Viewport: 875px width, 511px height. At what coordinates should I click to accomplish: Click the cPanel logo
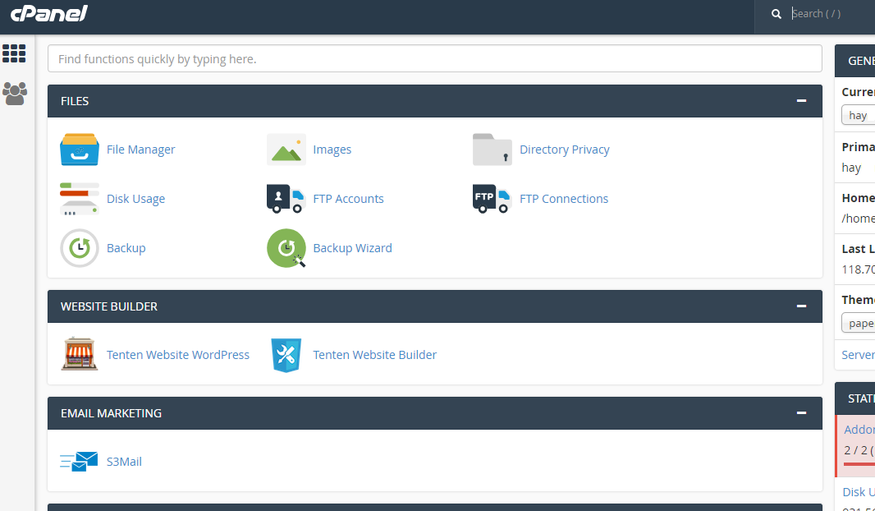point(49,13)
